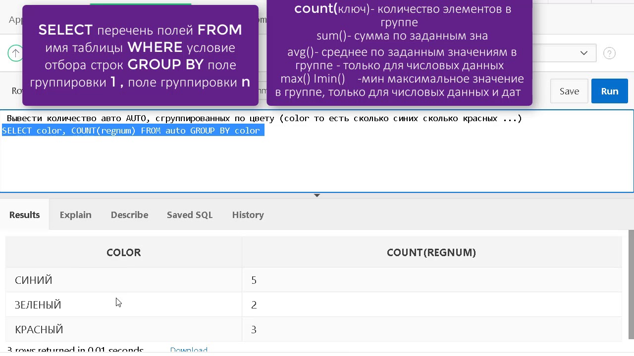The height and width of the screenshot is (356, 634).
Task: Open the History tab
Action: (248, 215)
